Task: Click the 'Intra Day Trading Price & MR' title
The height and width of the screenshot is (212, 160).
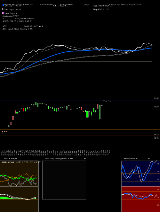Action: pos(59,159)
